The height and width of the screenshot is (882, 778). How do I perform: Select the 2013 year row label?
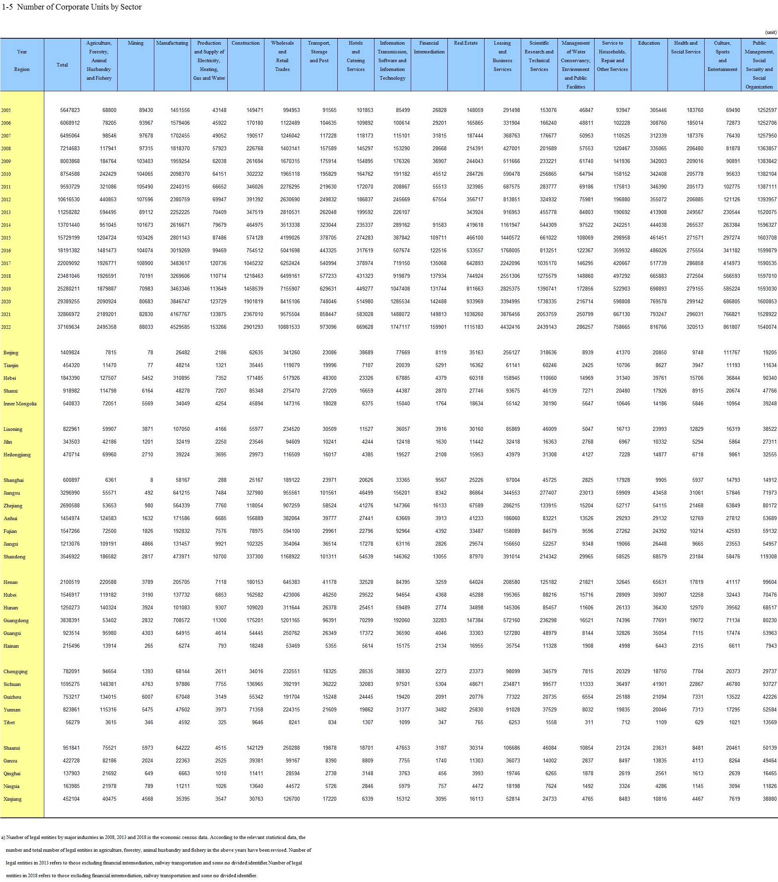pyautogui.click(x=6, y=212)
